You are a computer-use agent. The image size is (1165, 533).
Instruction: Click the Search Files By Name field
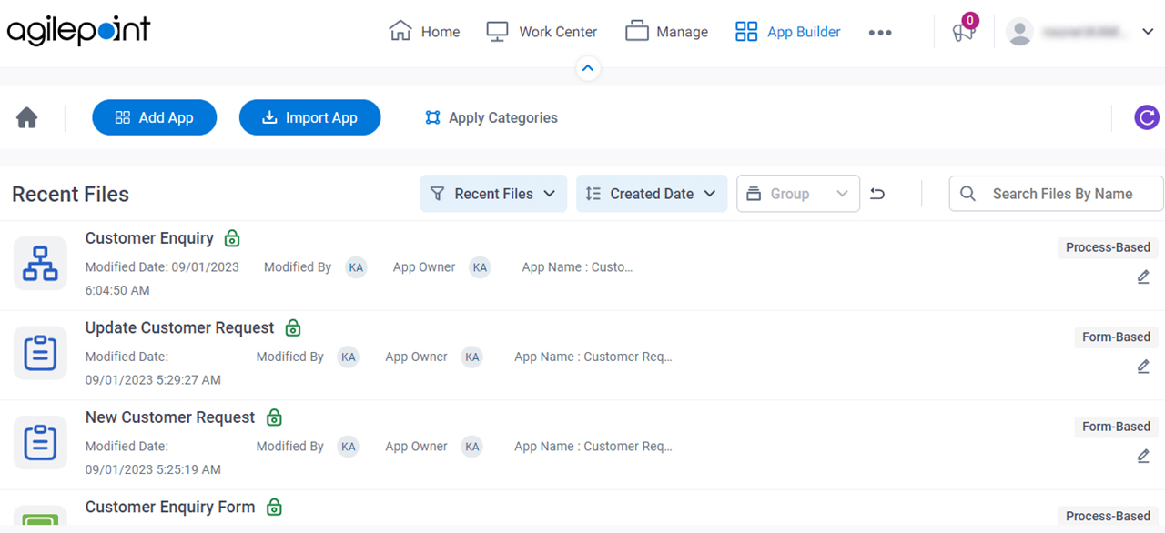1056,194
